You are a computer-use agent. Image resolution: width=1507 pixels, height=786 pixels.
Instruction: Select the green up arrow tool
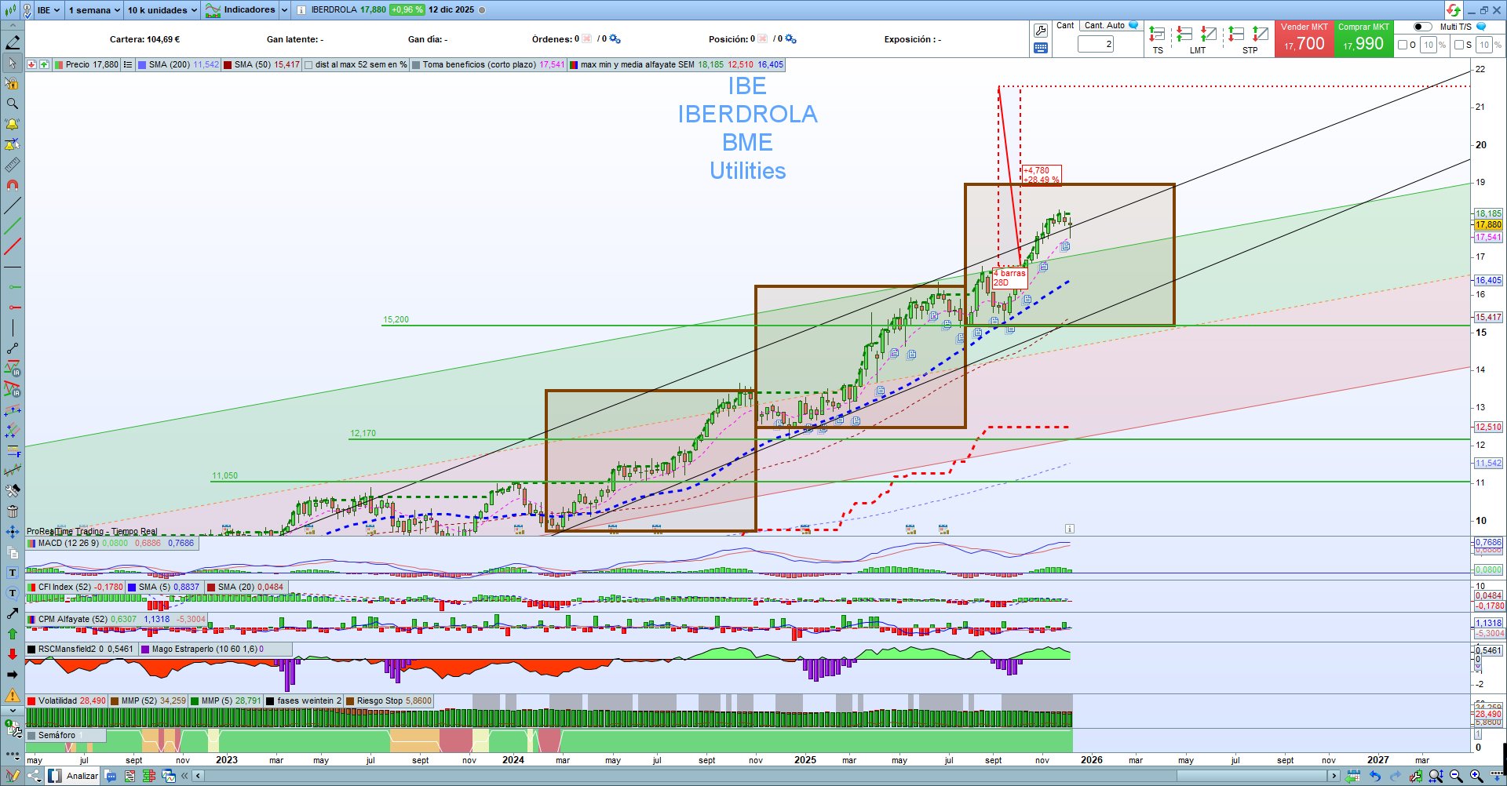[x=13, y=634]
